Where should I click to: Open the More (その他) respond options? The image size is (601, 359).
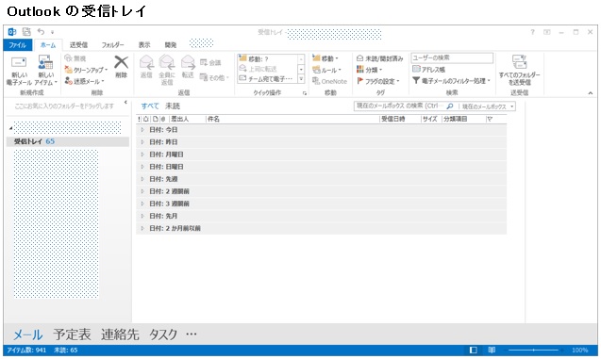tap(214, 77)
